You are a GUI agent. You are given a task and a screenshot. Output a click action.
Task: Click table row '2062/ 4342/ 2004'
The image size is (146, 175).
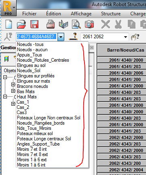pyautogui.click(x=122, y=170)
